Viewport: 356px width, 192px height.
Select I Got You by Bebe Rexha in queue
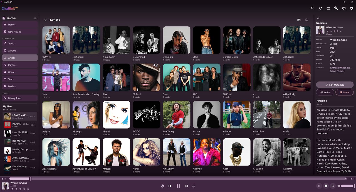pos(19,117)
